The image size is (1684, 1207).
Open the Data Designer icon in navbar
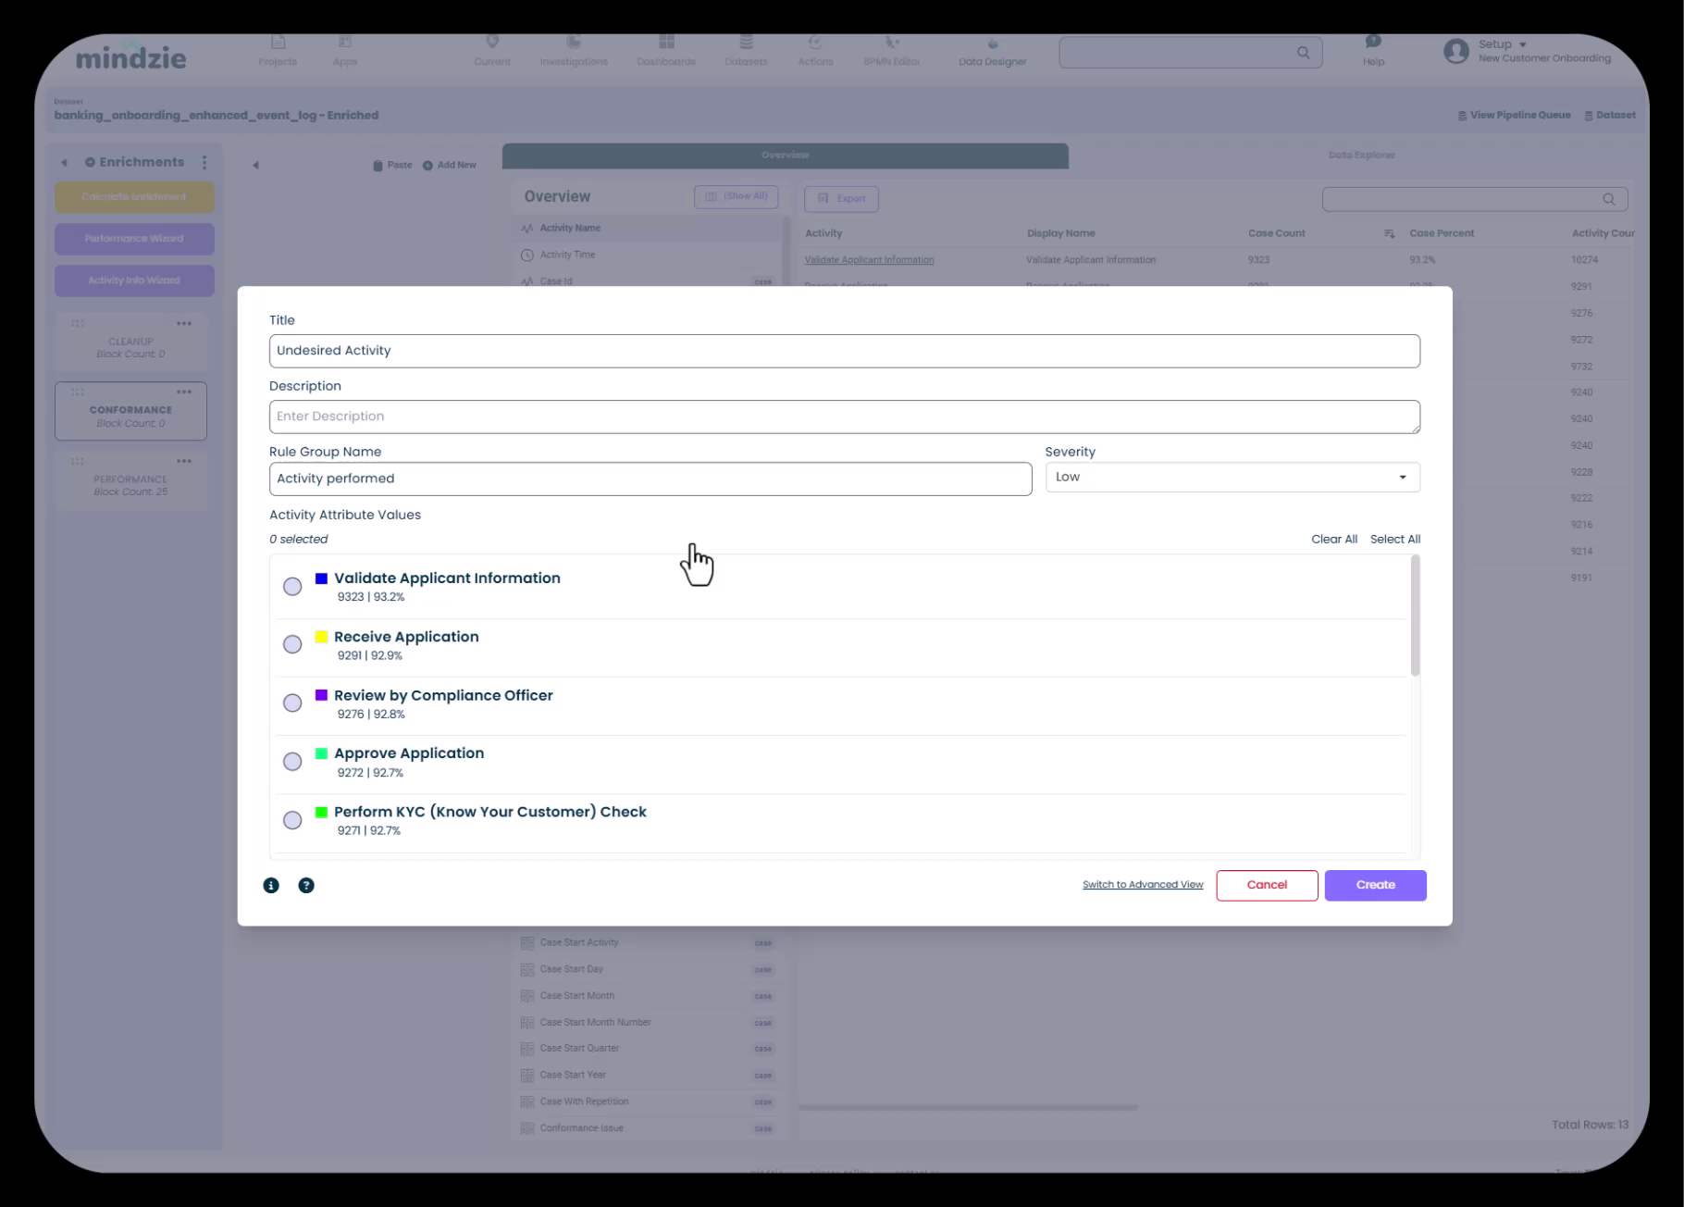(x=992, y=44)
